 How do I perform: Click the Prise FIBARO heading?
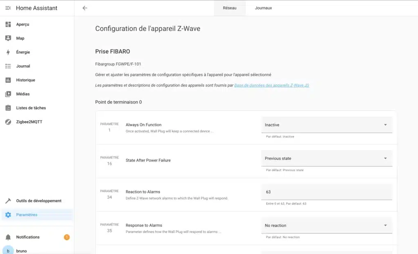[x=113, y=51]
